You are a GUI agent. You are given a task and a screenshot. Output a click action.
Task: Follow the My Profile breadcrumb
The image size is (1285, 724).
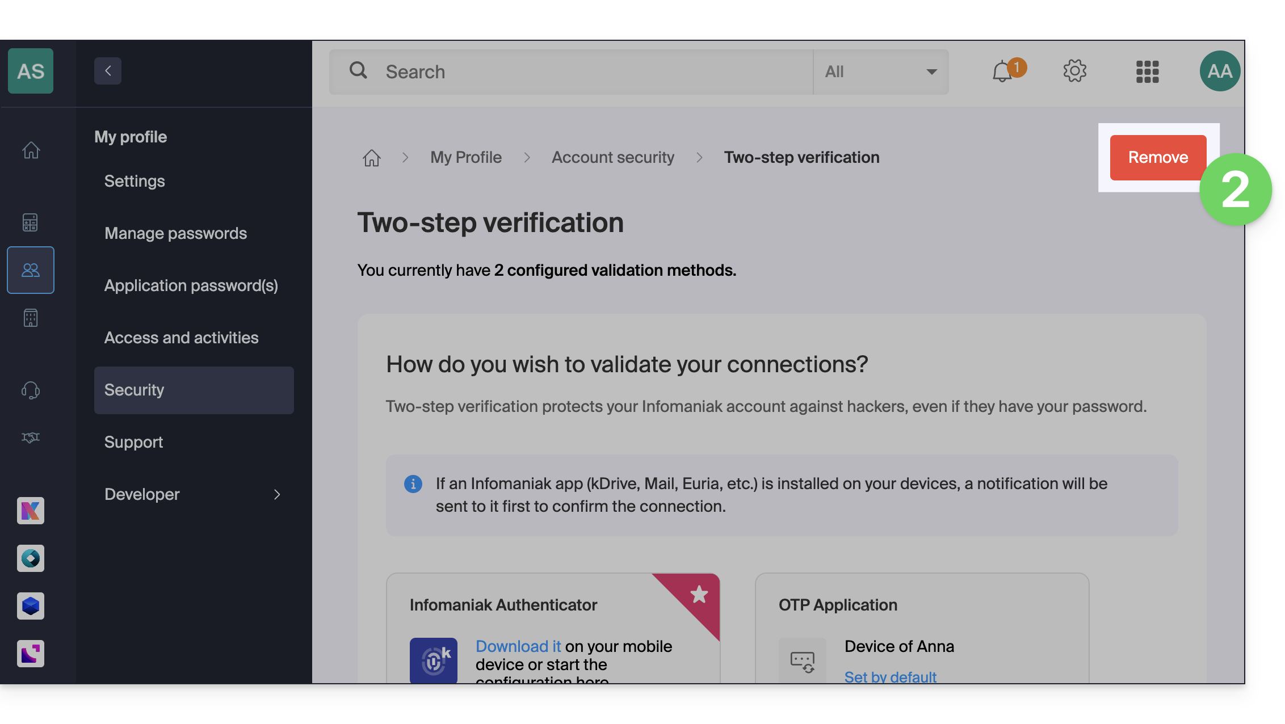[466, 157]
